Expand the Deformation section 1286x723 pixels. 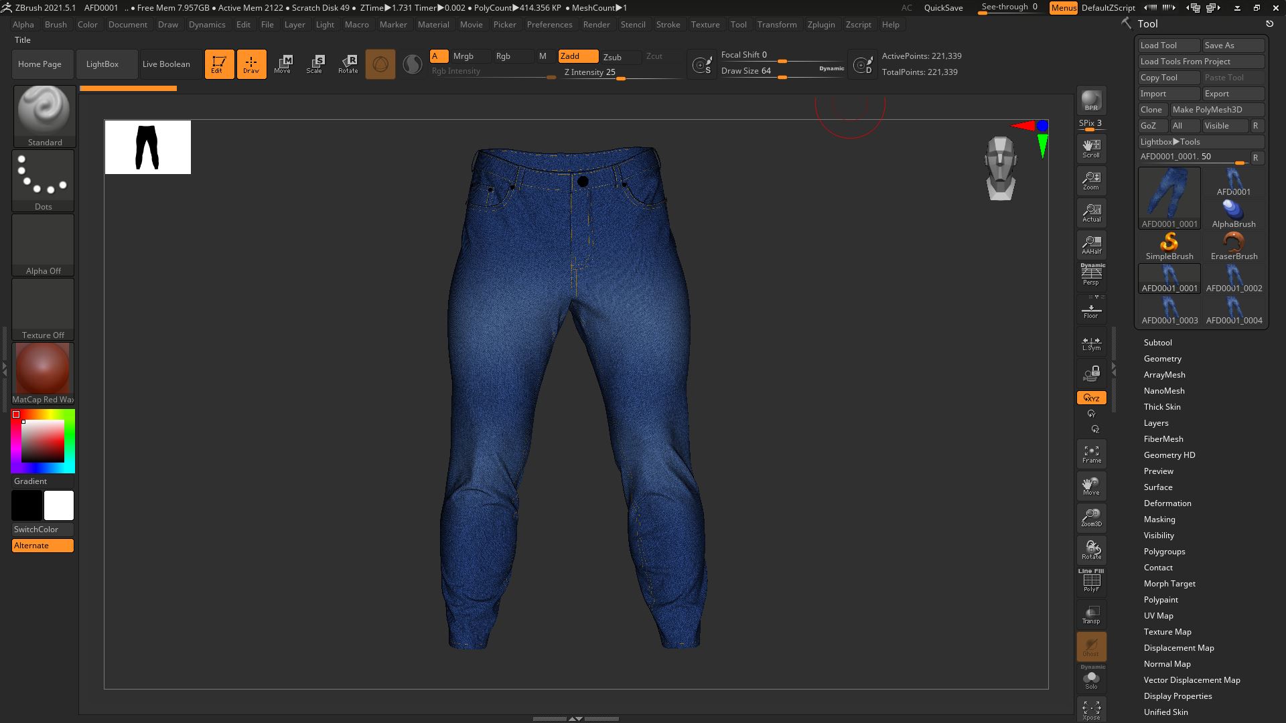[1166, 503]
